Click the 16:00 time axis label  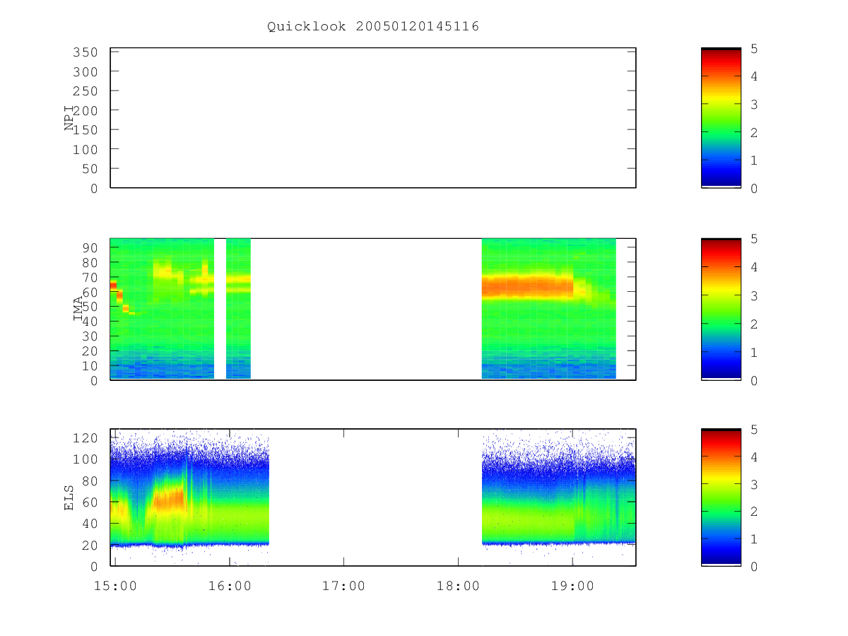point(229,586)
